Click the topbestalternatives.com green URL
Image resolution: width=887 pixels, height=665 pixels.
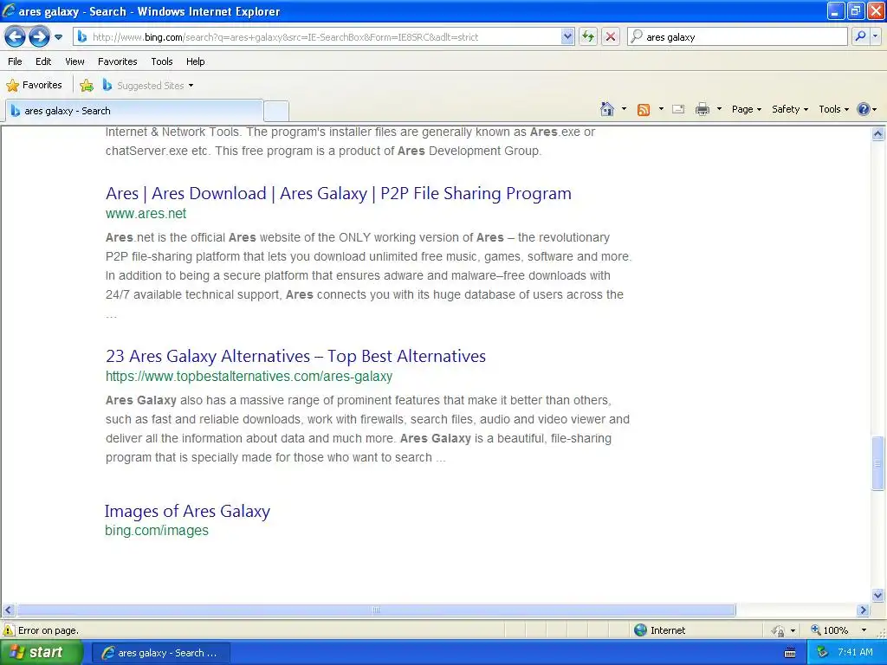249,377
